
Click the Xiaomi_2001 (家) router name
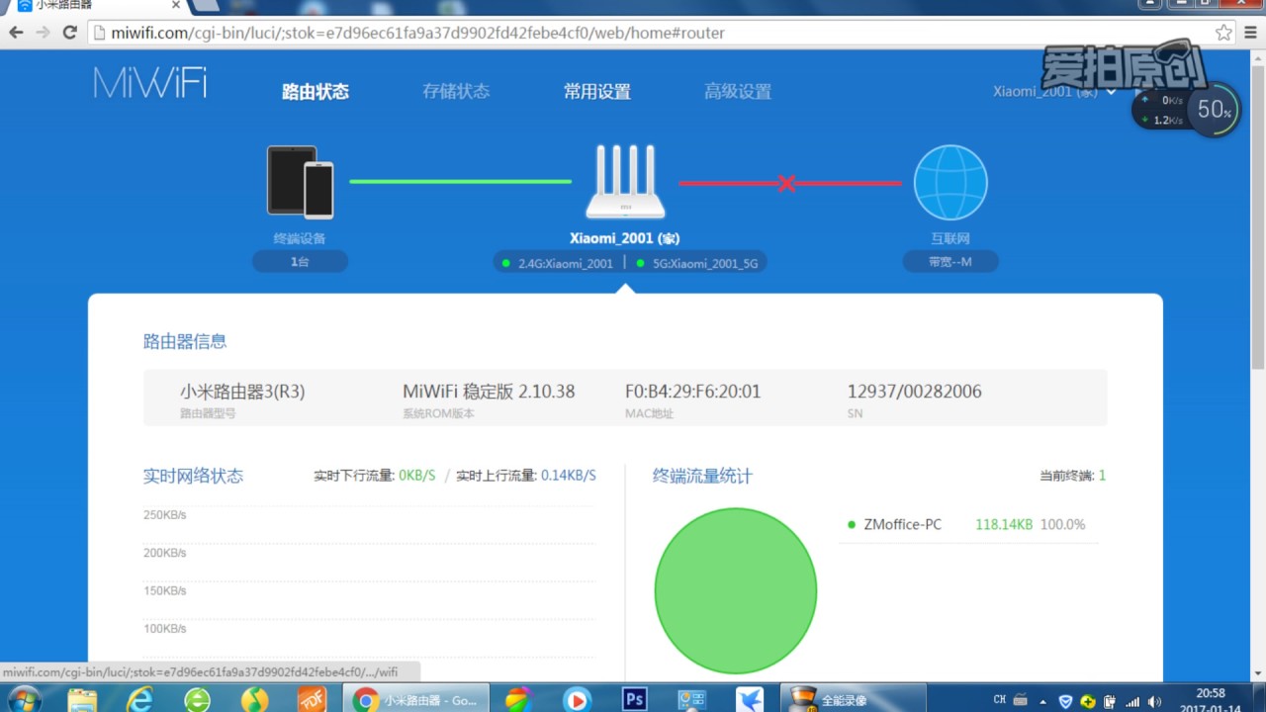coord(625,238)
